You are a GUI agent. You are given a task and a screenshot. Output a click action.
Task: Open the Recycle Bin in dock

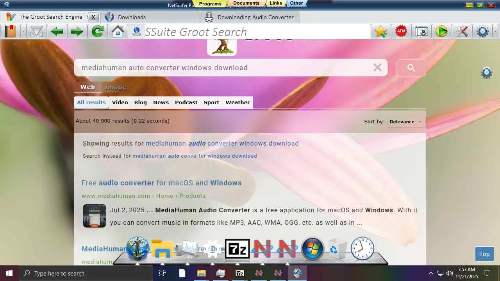(x=337, y=249)
